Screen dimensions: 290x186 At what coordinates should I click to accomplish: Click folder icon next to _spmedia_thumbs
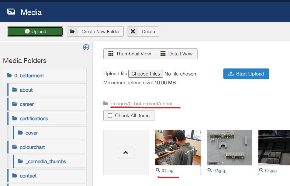[x=20, y=161]
